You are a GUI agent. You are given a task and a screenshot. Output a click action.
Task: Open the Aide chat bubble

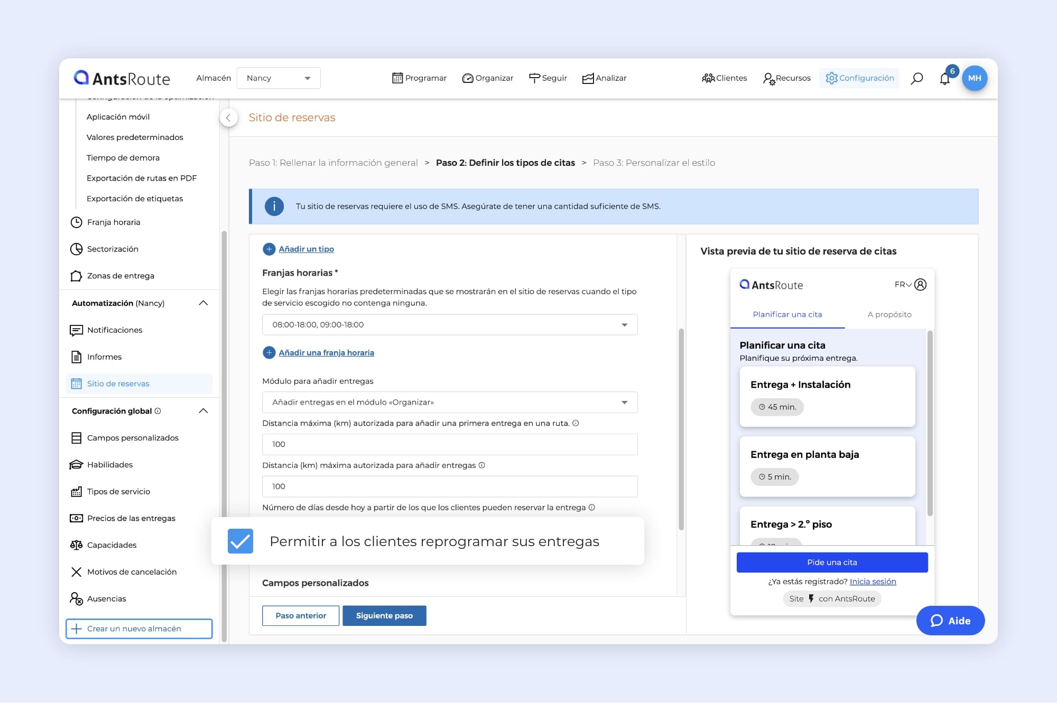point(950,621)
